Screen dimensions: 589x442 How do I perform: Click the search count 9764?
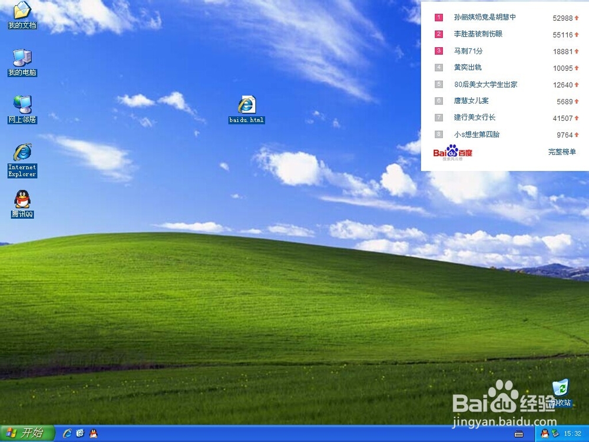pyautogui.click(x=565, y=135)
